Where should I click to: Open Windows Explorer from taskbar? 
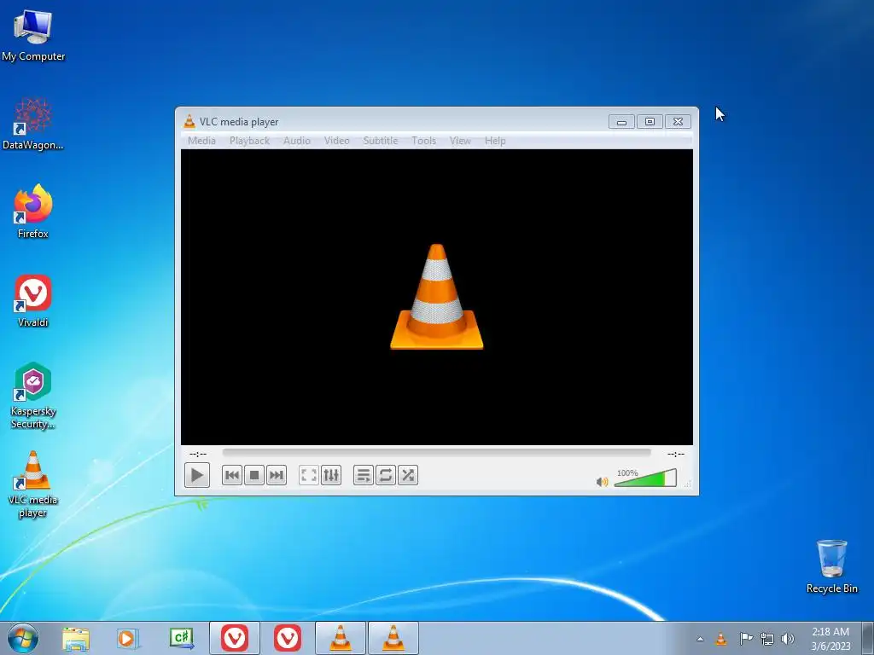tap(76, 639)
